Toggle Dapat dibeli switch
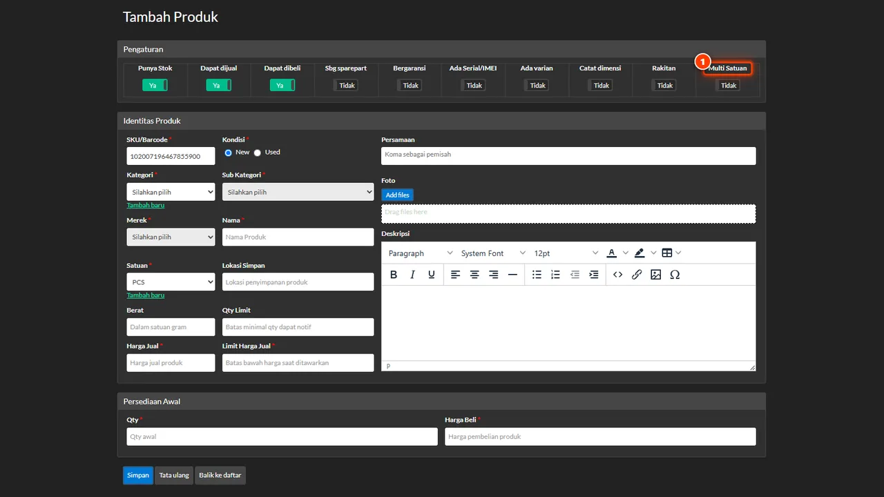 (282, 86)
